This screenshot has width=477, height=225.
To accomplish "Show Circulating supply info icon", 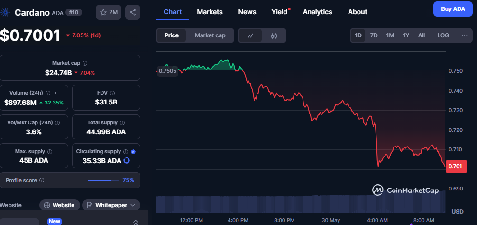I will 126,151.
